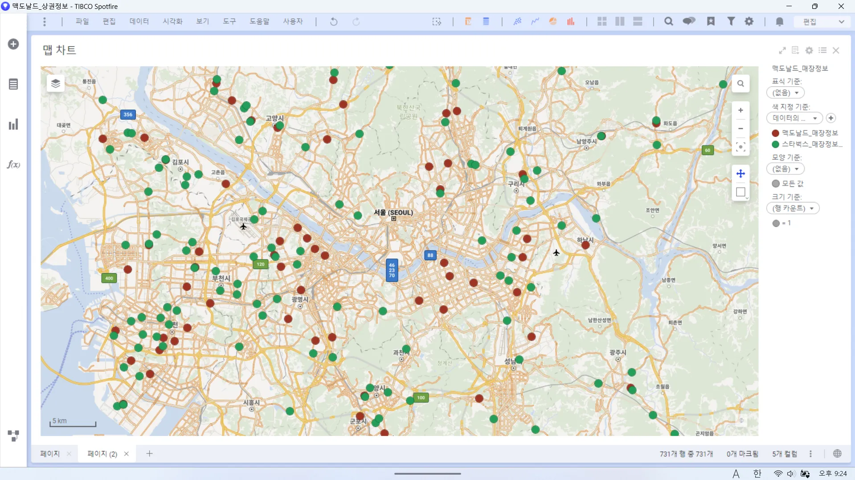855x480 pixels.
Task: Open the 크기 기준 (행 카운트) dropdown
Action: (x=793, y=209)
